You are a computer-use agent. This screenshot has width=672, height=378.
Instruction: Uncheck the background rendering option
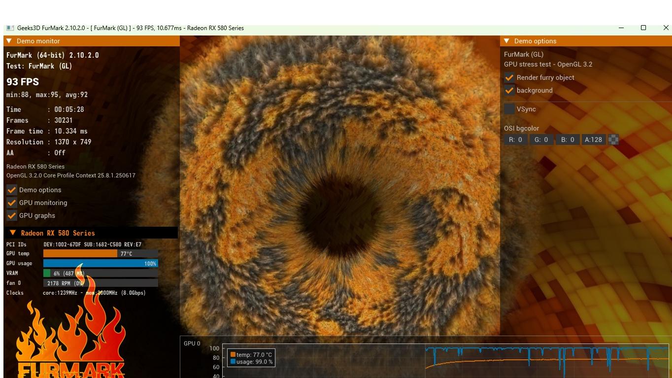click(509, 91)
